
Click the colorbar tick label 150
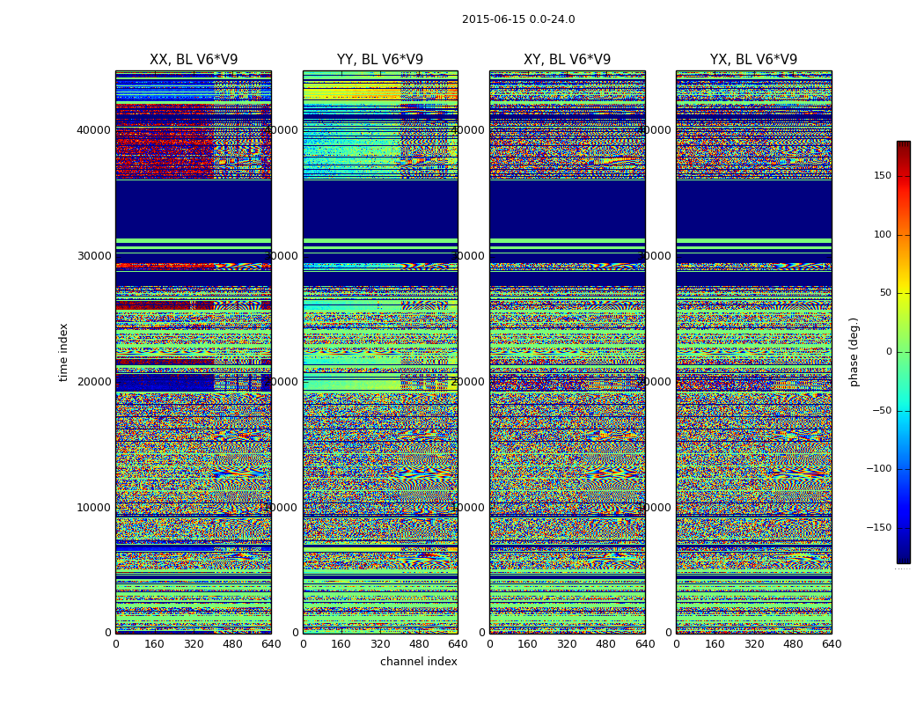pyautogui.click(x=883, y=175)
